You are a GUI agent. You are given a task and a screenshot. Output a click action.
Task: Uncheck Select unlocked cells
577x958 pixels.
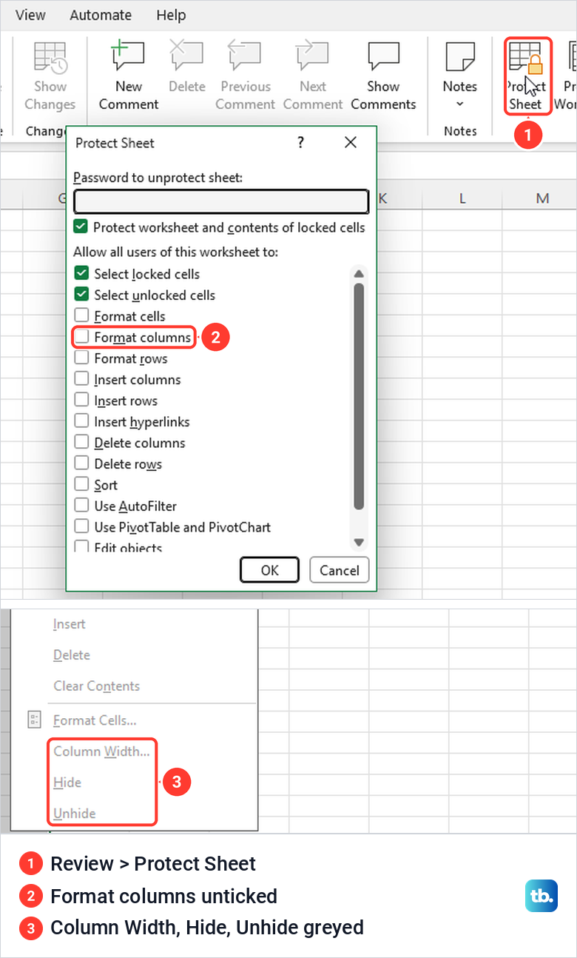click(x=81, y=295)
